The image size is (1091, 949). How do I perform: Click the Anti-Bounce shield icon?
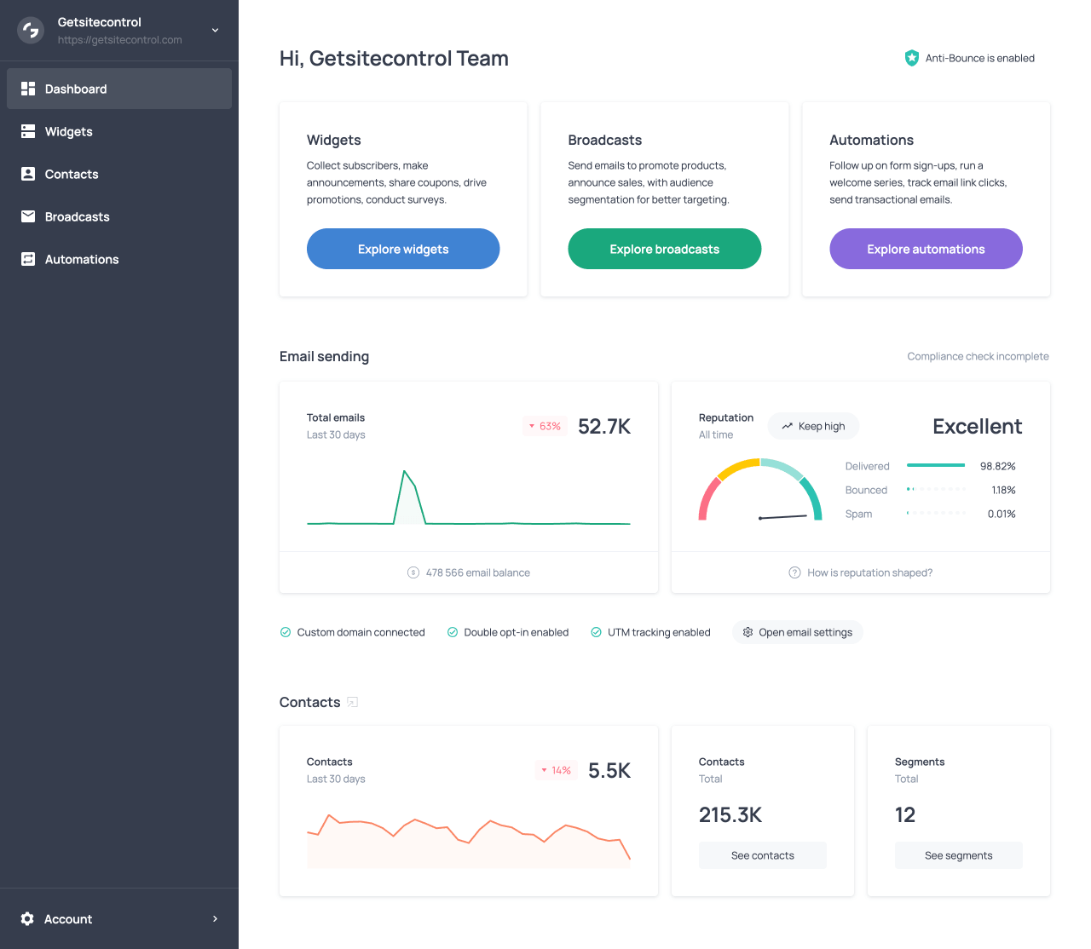pyautogui.click(x=911, y=58)
